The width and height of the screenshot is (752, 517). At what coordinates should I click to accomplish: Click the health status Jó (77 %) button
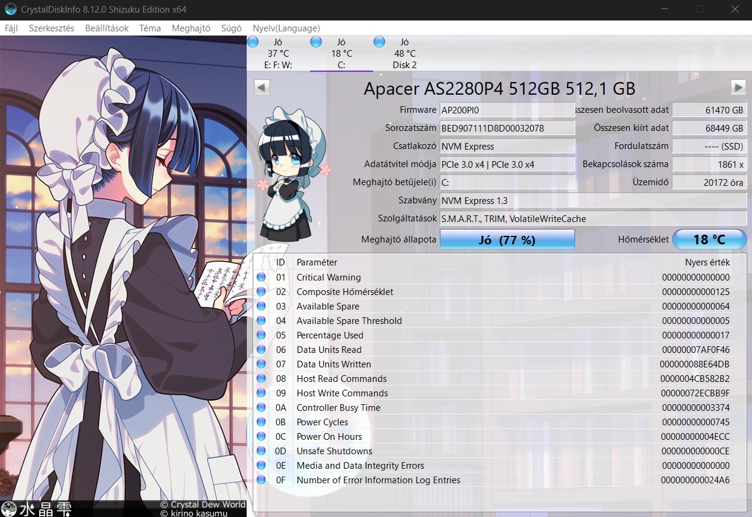coord(507,239)
